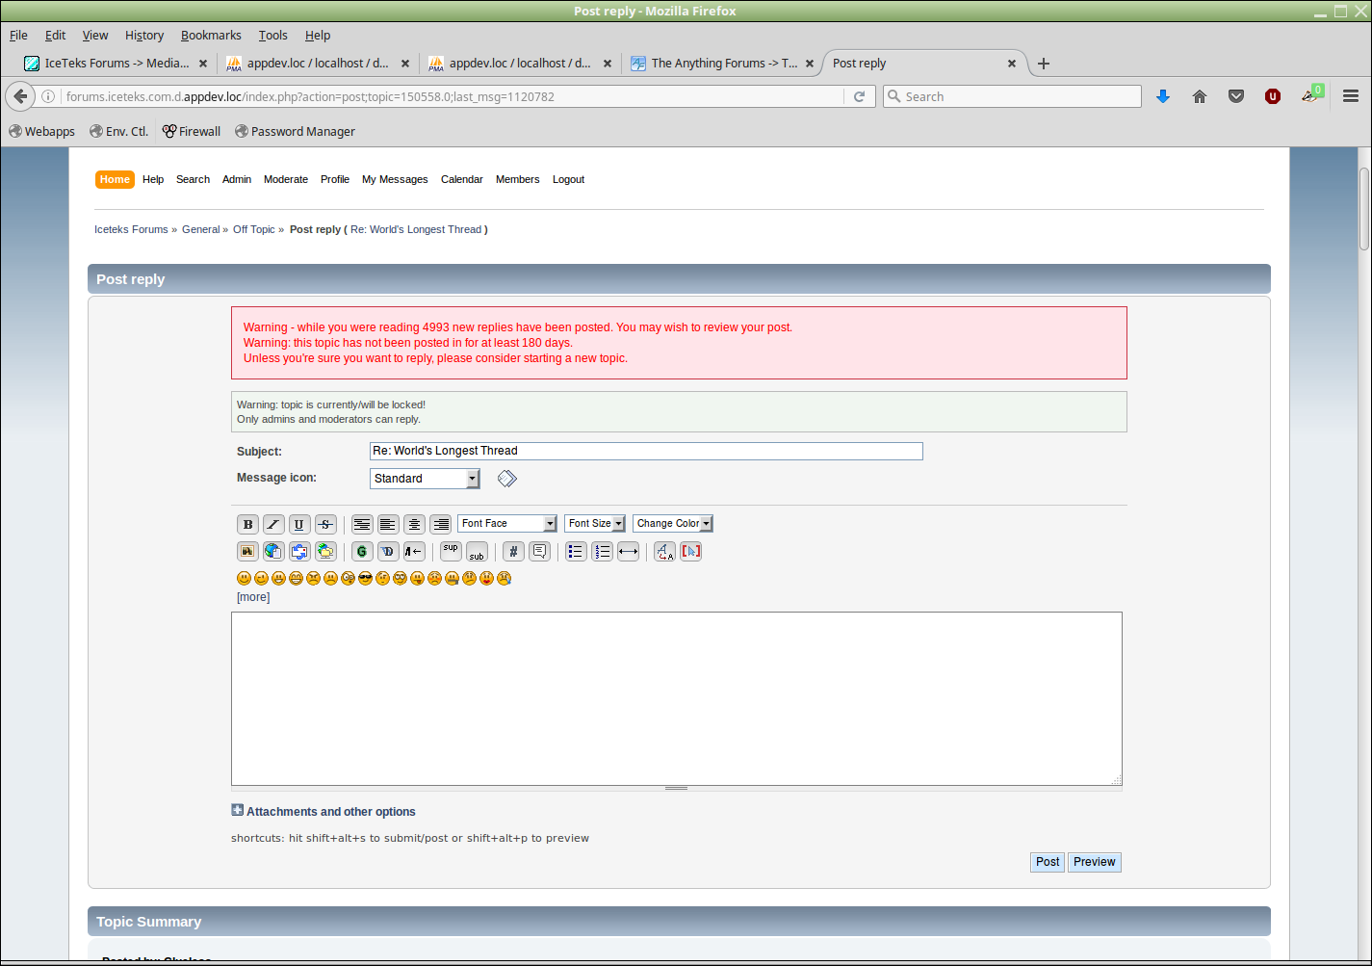Toggle bold formatting in the editor
The image size is (1372, 966).
pos(247,524)
